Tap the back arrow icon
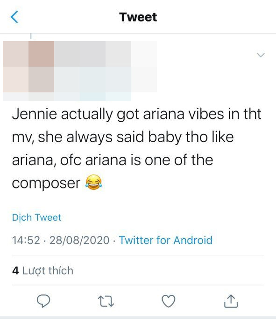The image size is (276, 319). pyautogui.click(x=14, y=17)
